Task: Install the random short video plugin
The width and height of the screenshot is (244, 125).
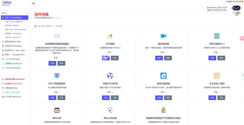Action: pos(159,58)
